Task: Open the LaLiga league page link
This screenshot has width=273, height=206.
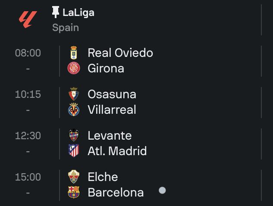Action: tap(78, 12)
